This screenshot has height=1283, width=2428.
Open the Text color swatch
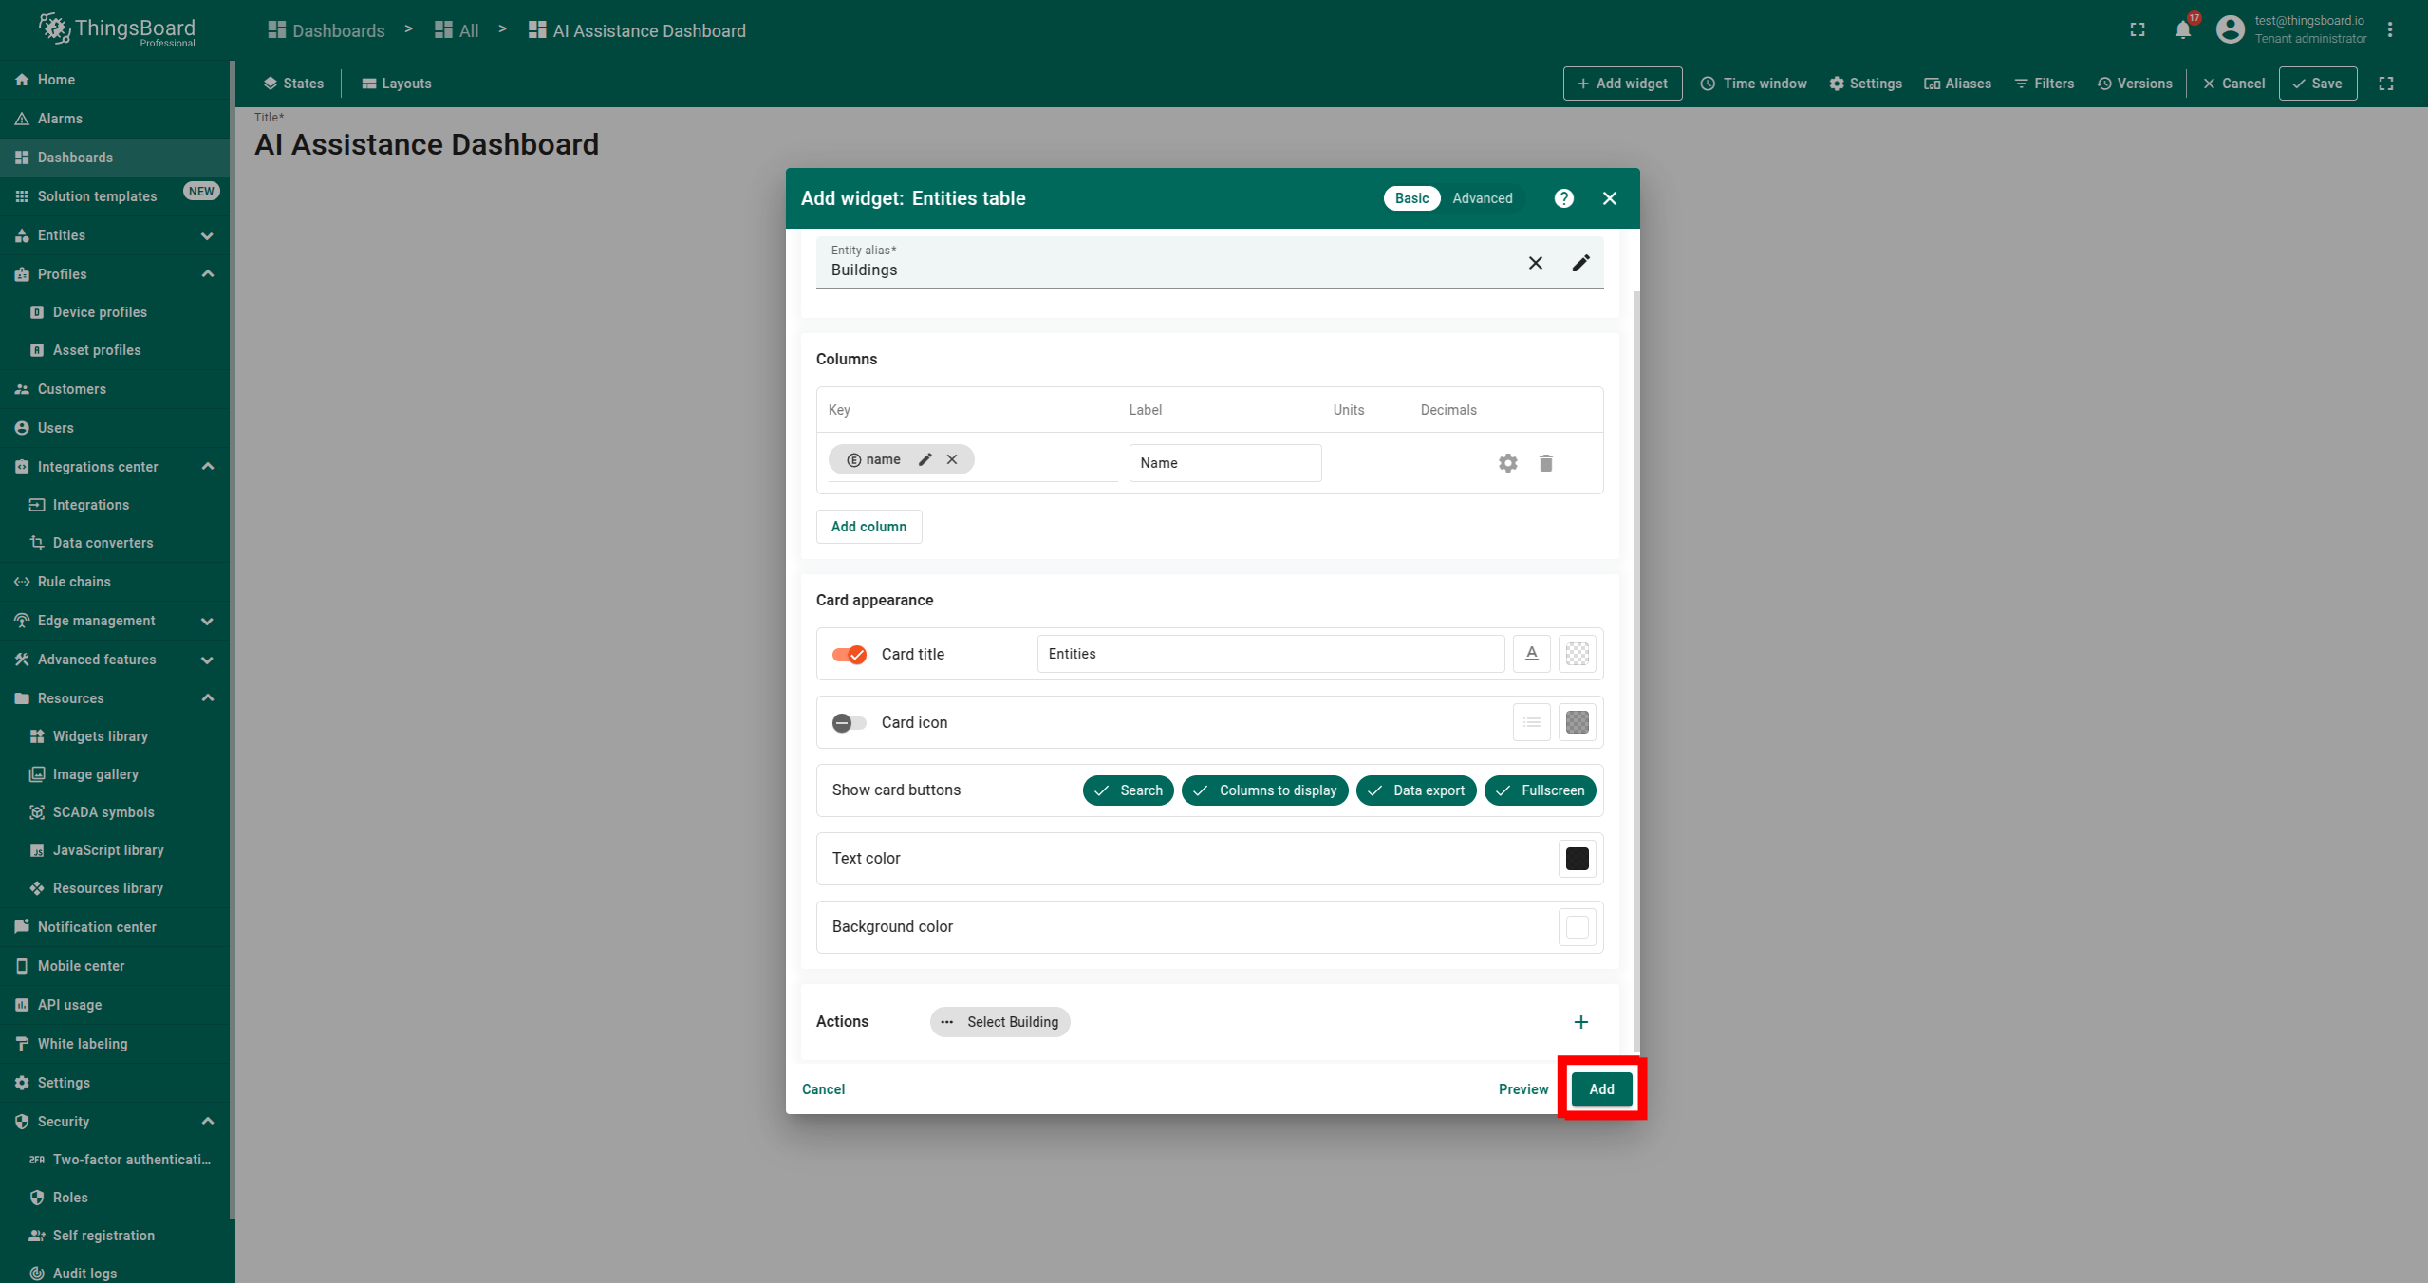pyautogui.click(x=1577, y=859)
